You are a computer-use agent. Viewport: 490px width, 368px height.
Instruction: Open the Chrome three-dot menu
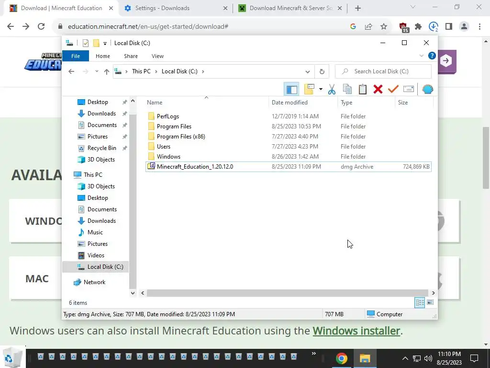(x=479, y=27)
